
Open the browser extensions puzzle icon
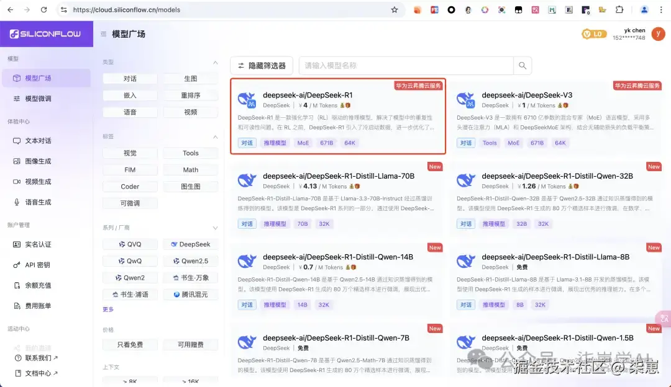tap(619, 9)
